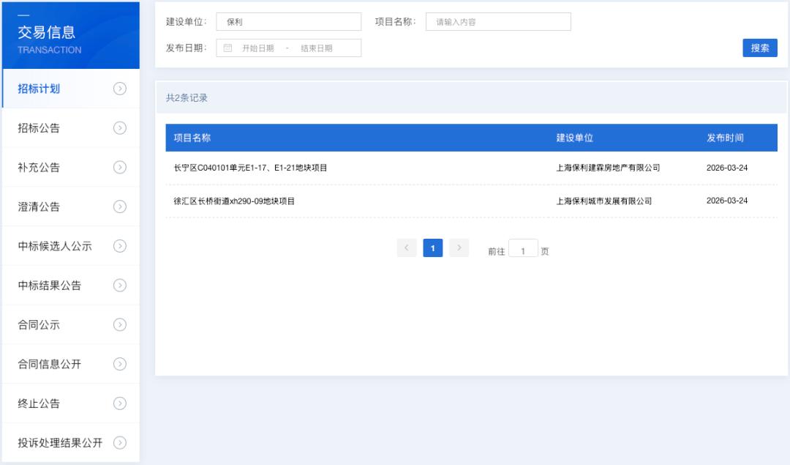Click the circled arrow next to 招标公告
790x465 pixels.
(x=120, y=128)
